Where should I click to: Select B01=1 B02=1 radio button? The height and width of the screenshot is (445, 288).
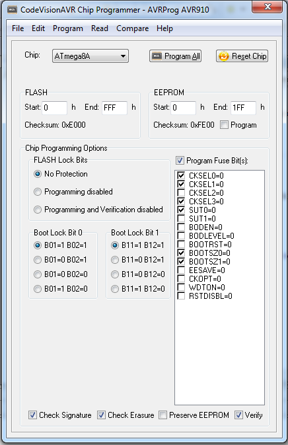pos(38,245)
